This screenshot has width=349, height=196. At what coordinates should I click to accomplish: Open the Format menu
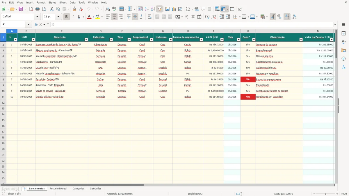coord(41,2)
